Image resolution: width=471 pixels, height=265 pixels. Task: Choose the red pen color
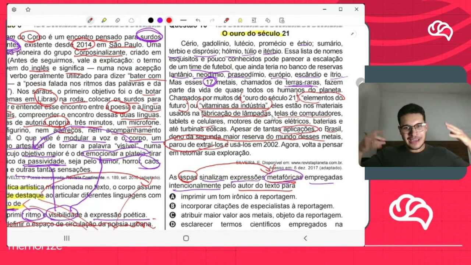tap(169, 20)
